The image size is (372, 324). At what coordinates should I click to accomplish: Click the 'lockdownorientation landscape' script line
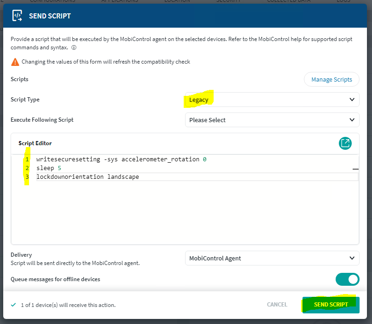tap(87, 177)
